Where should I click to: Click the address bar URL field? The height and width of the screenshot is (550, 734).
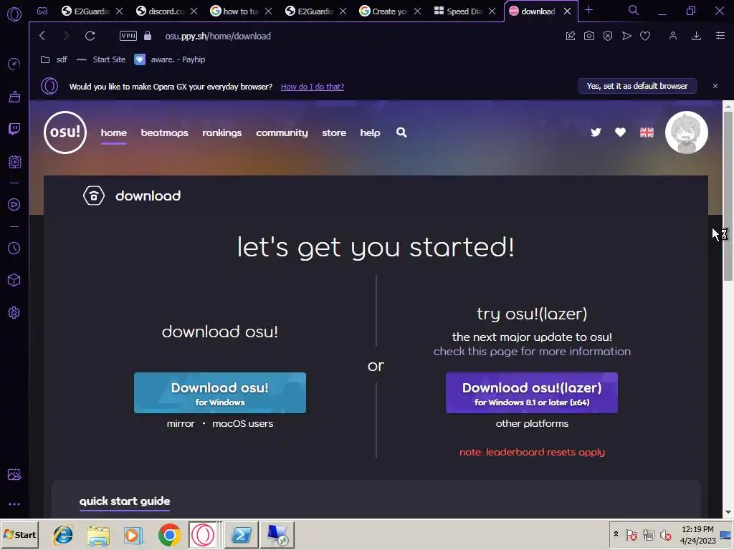[x=218, y=36]
